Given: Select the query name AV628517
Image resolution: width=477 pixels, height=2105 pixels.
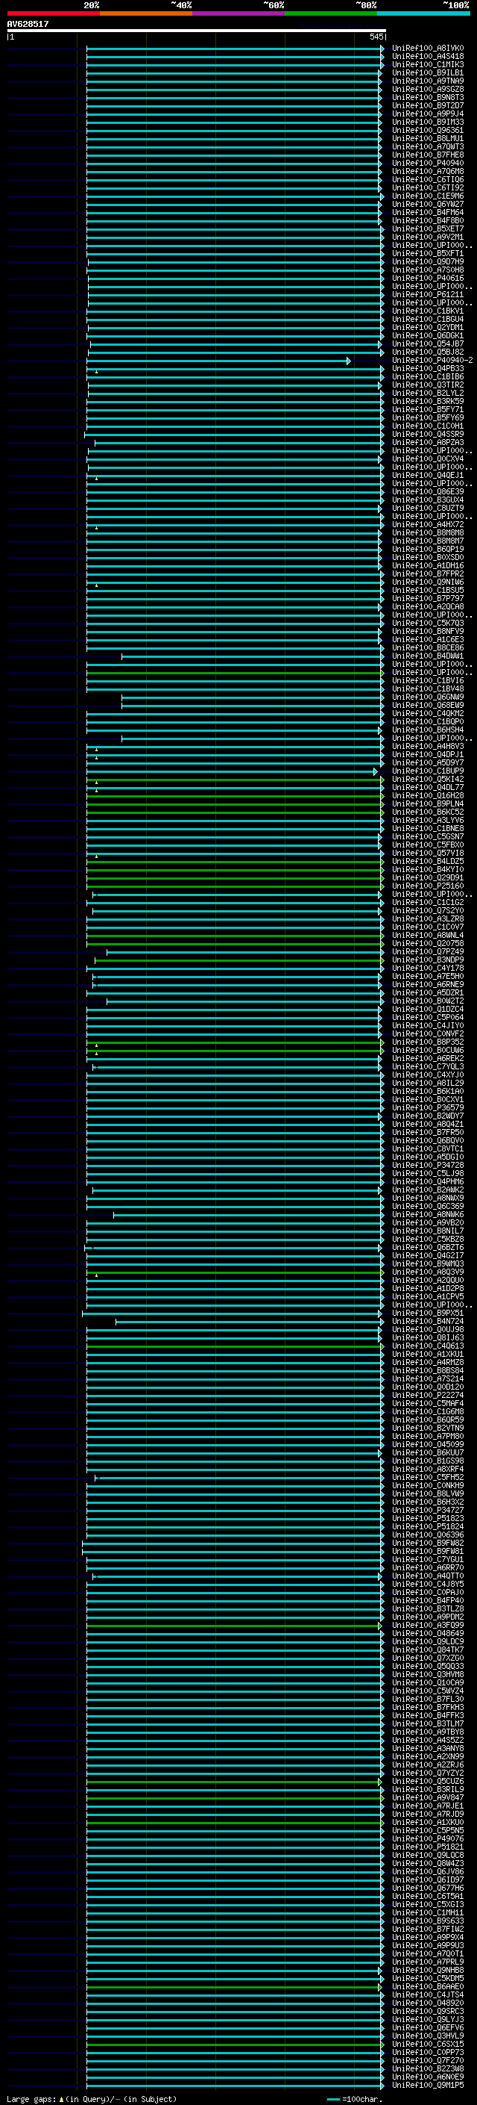Looking at the screenshot, I should pyautogui.click(x=28, y=24).
